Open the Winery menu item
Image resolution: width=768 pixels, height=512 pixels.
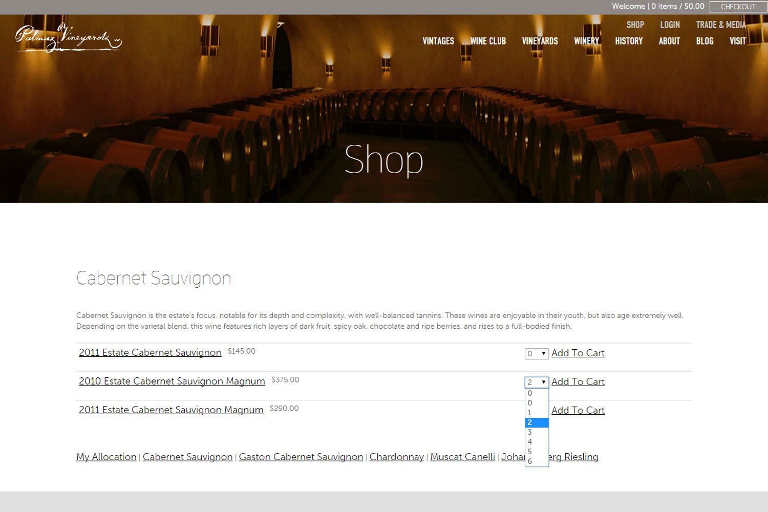586,41
